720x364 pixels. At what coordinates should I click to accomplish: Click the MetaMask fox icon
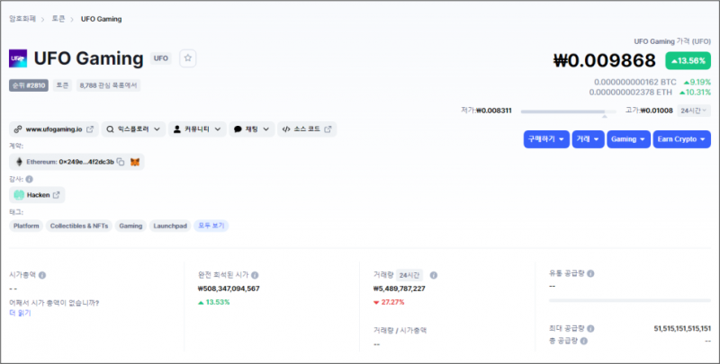pyautogui.click(x=135, y=162)
